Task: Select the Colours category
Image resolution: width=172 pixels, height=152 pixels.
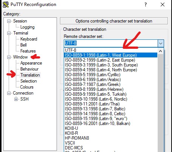Action: tap(27, 87)
